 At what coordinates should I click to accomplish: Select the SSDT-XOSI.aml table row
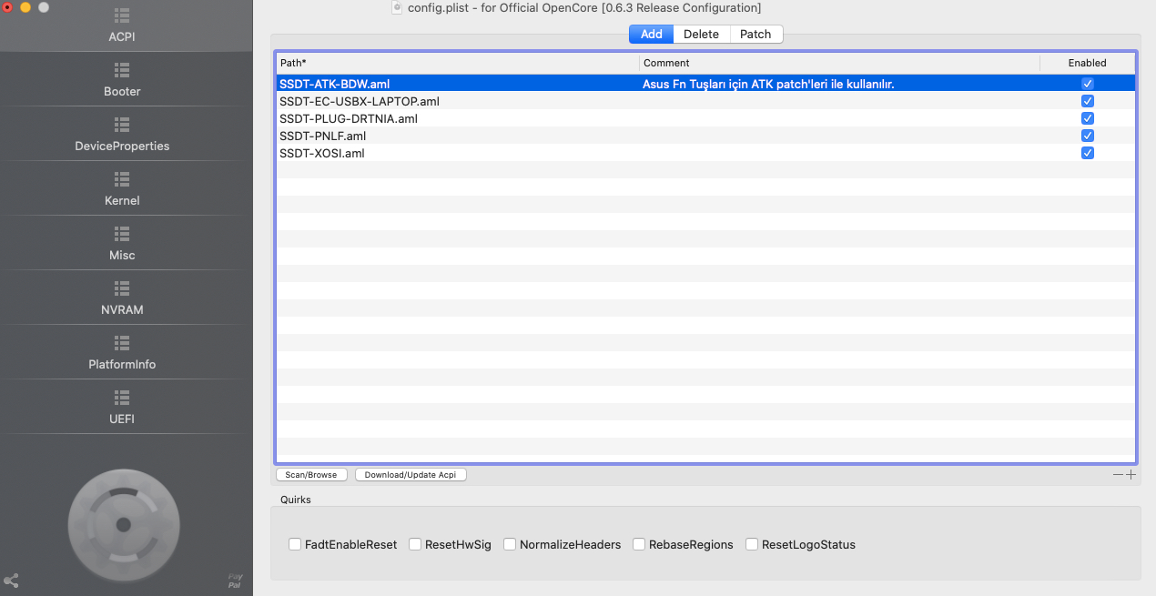click(455, 153)
